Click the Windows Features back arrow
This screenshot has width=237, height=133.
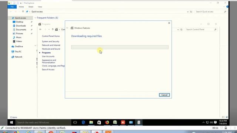67,28
